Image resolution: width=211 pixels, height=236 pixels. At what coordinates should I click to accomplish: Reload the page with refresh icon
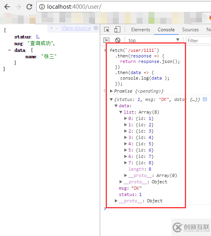pos(29,7)
